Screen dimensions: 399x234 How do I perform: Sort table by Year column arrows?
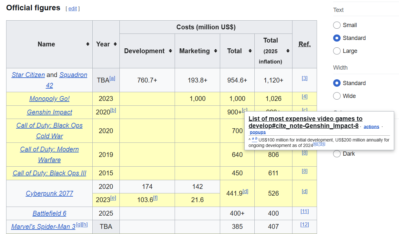tap(115, 44)
